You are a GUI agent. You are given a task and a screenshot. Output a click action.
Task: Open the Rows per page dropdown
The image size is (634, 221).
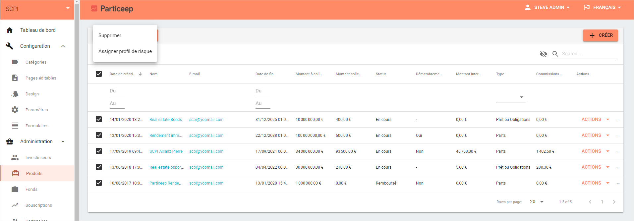(537, 202)
